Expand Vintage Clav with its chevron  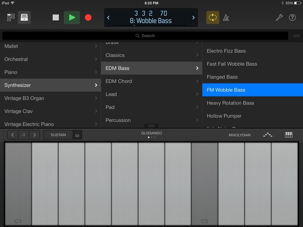point(96,111)
